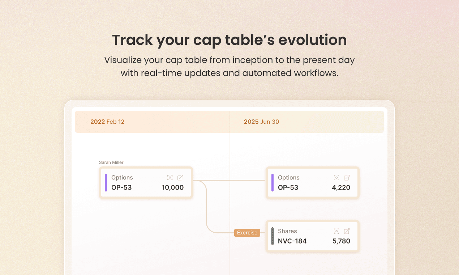Click the focus icon on the NVC-184 shares card
Image resolution: width=459 pixels, height=275 pixels.
[336, 231]
